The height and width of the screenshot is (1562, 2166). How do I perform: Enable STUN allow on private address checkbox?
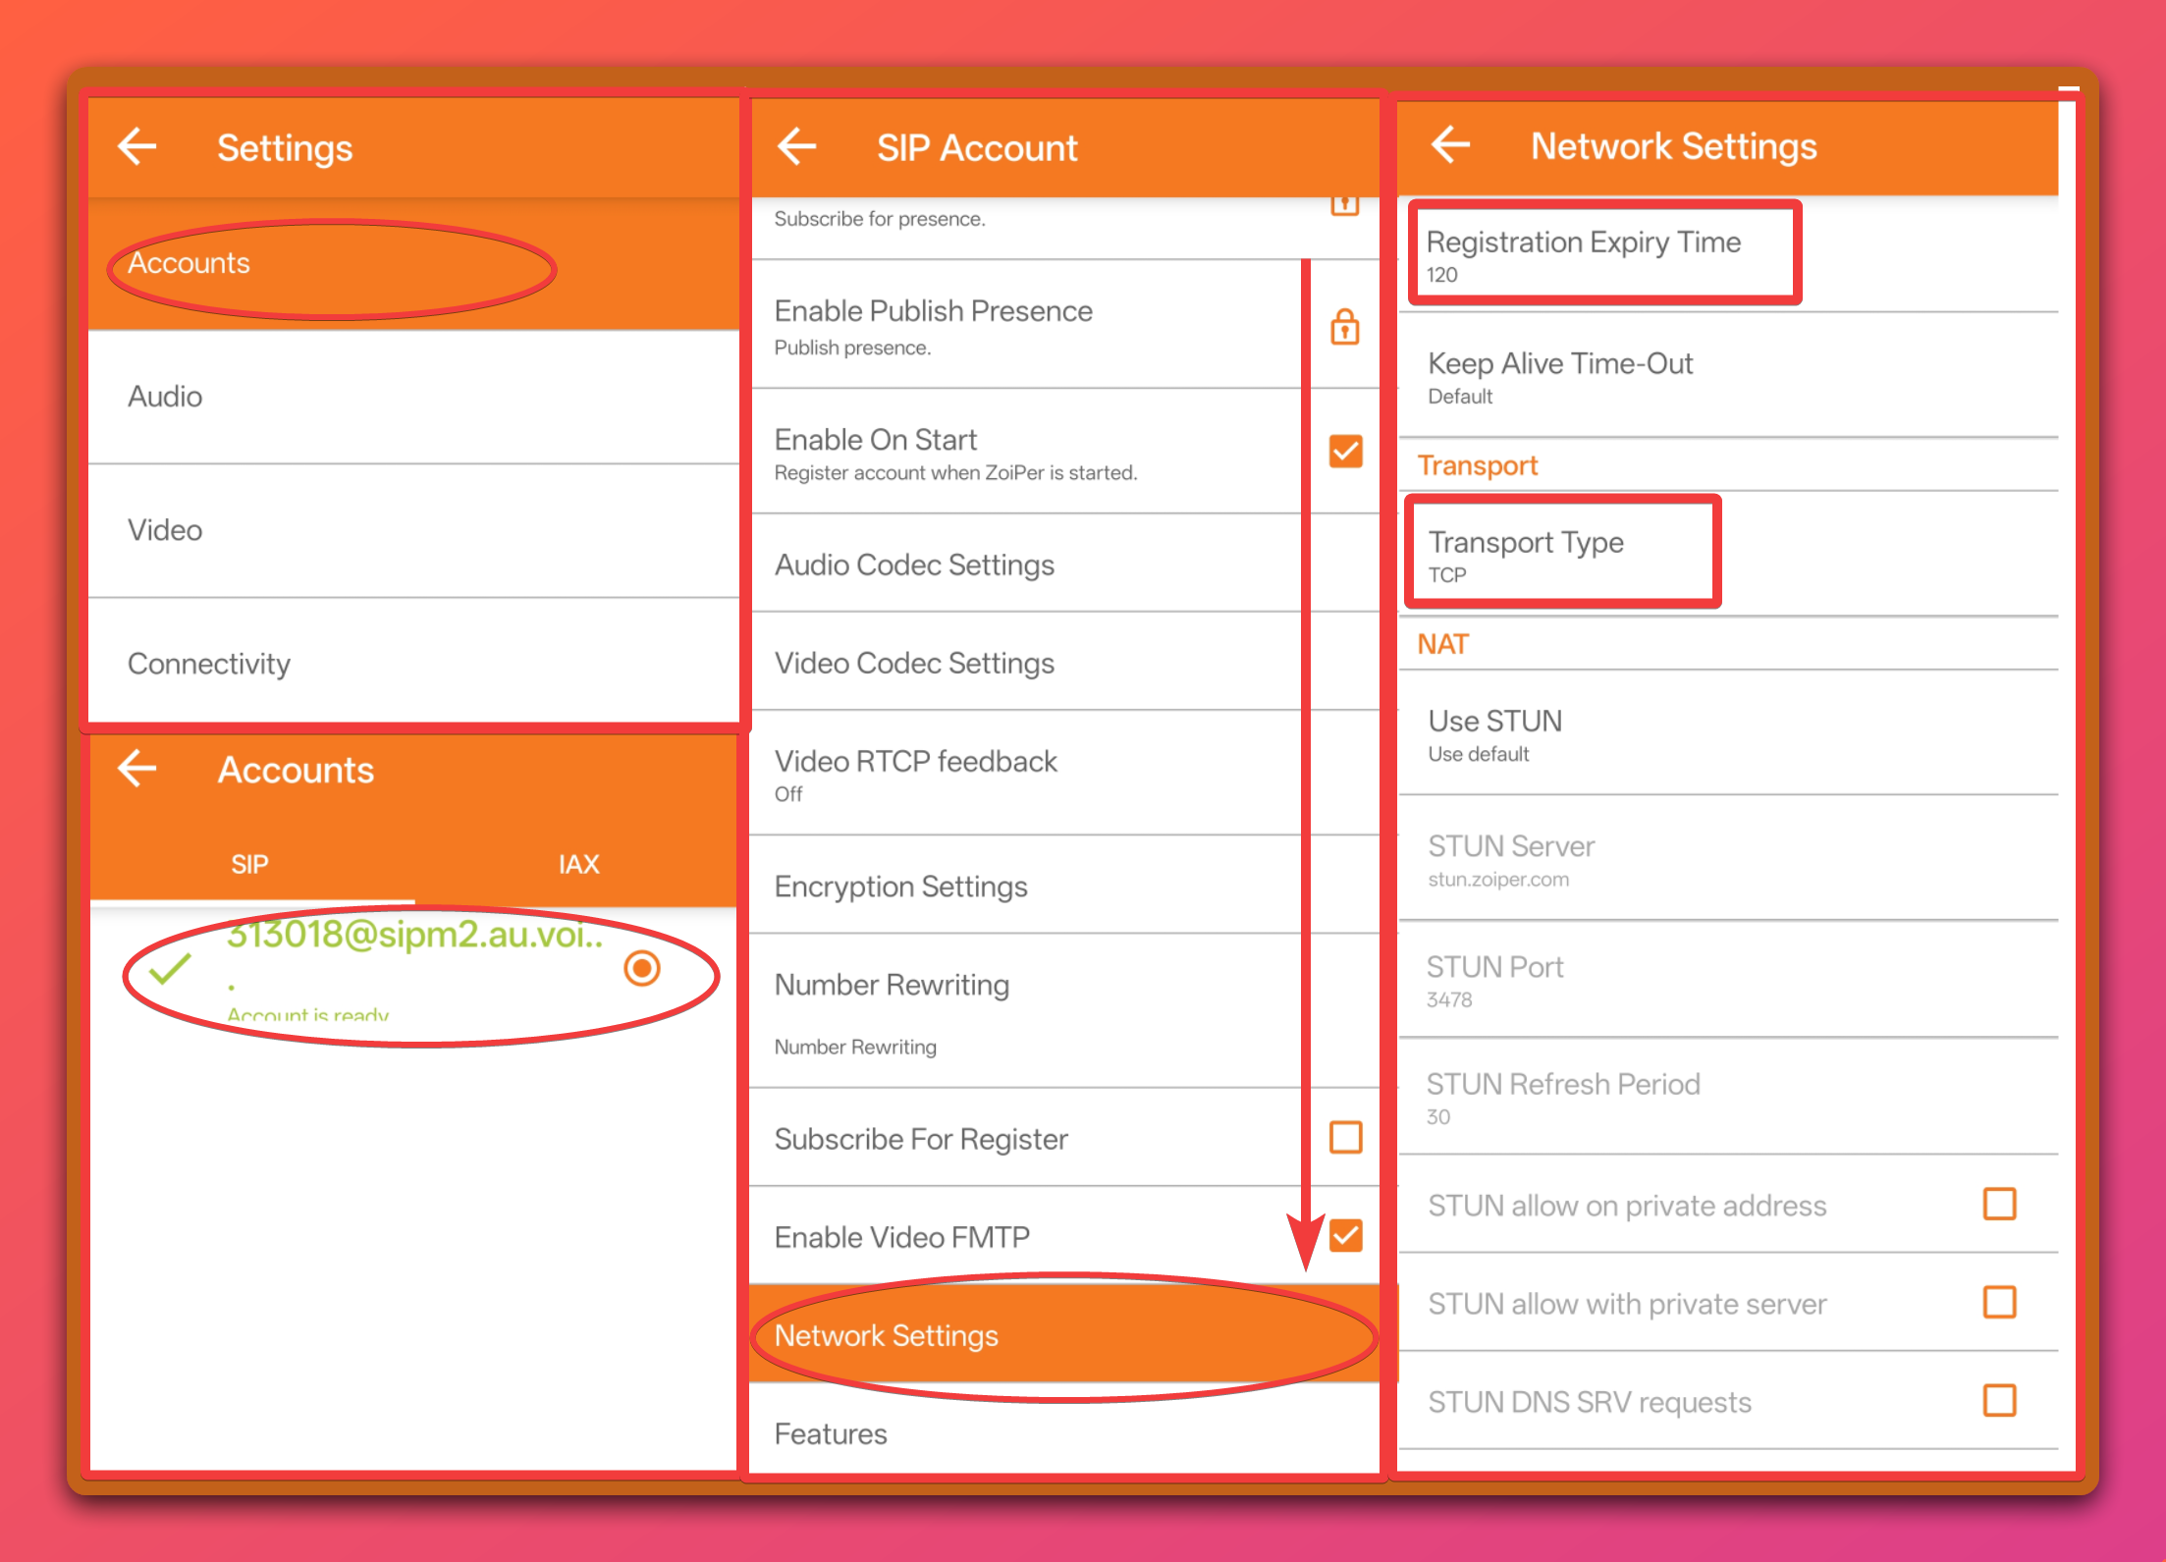(x=1999, y=1204)
